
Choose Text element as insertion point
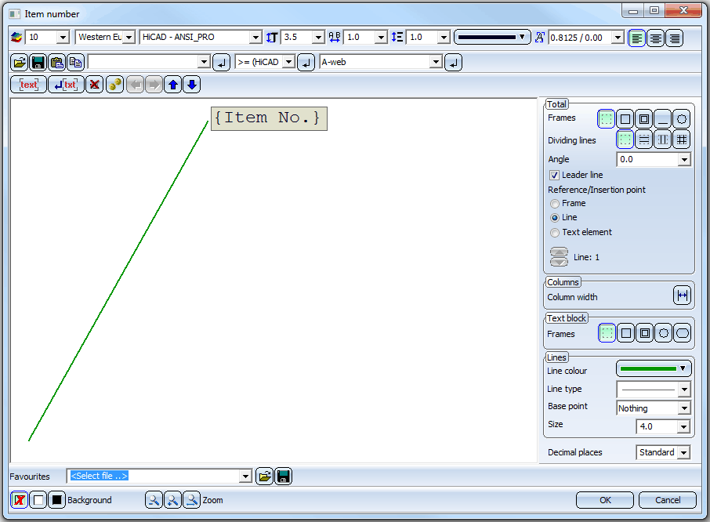[555, 232]
